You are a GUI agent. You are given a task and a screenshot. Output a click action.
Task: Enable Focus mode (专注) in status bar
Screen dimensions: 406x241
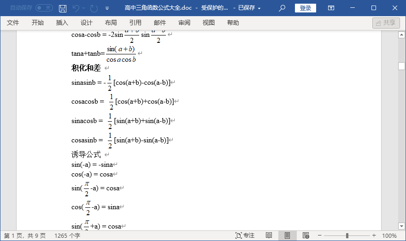(245, 235)
